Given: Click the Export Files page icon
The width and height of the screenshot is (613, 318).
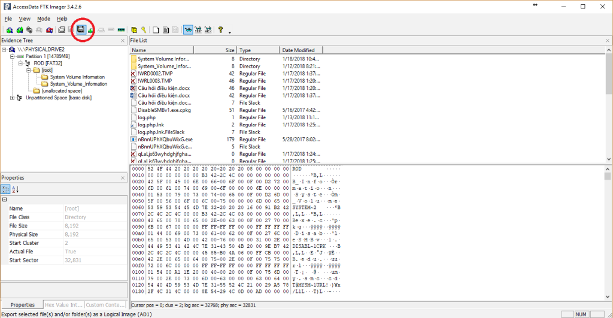Looking at the screenshot, I should [x=156, y=30].
